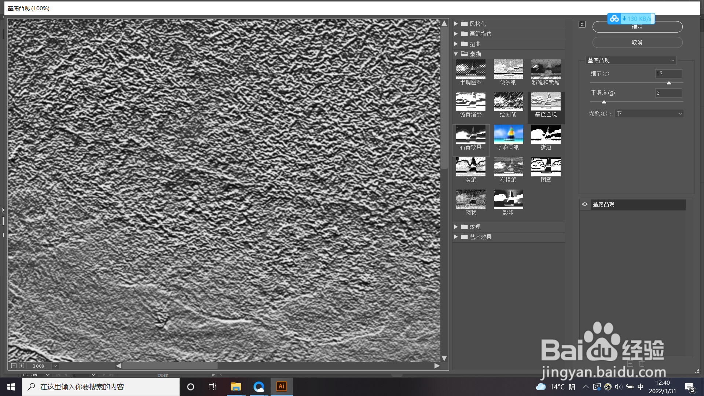Click the 确定 confirm button
Viewport: 704px width, 396px height.
click(x=637, y=27)
